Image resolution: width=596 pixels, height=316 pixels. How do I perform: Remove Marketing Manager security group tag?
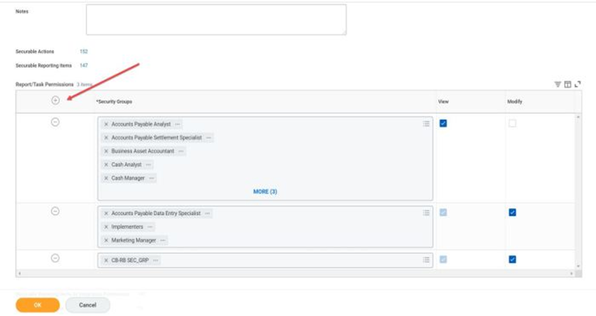[106, 240]
